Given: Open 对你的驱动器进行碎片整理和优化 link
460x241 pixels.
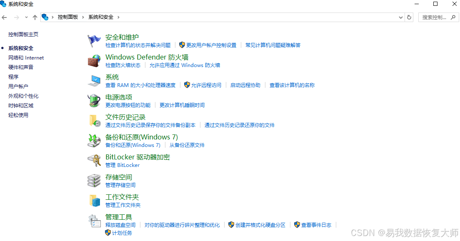Looking at the screenshot, I should pyautogui.click(x=182, y=225).
